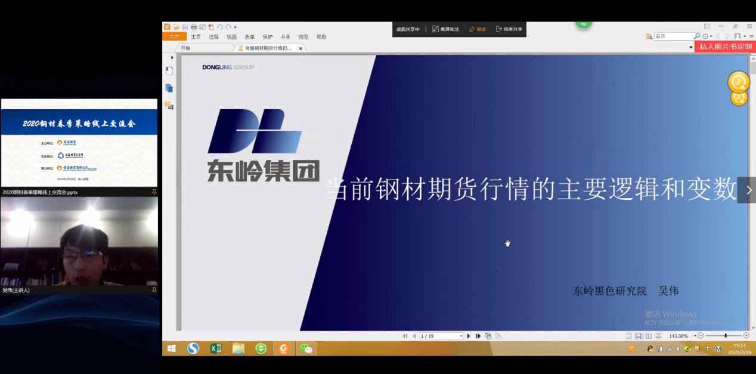Image resolution: width=756 pixels, height=374 pixels.
Task: Go to the next page using the status bar
Action: [x=469, y=336]
